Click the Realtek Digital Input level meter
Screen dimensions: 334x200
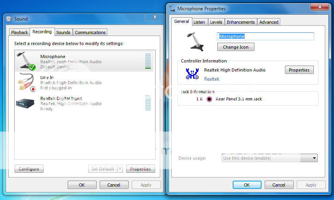pyautogui.click(x=148, y=103)
